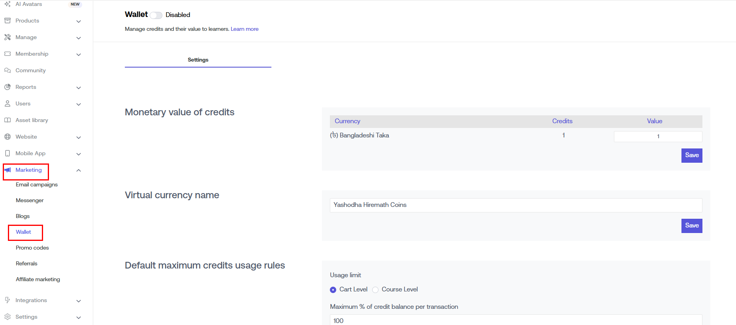Image resolution: width=736 pixels, height=325 pixels.
Task: Open Promo codes in Marketing submenu
Action: [32, 248]
